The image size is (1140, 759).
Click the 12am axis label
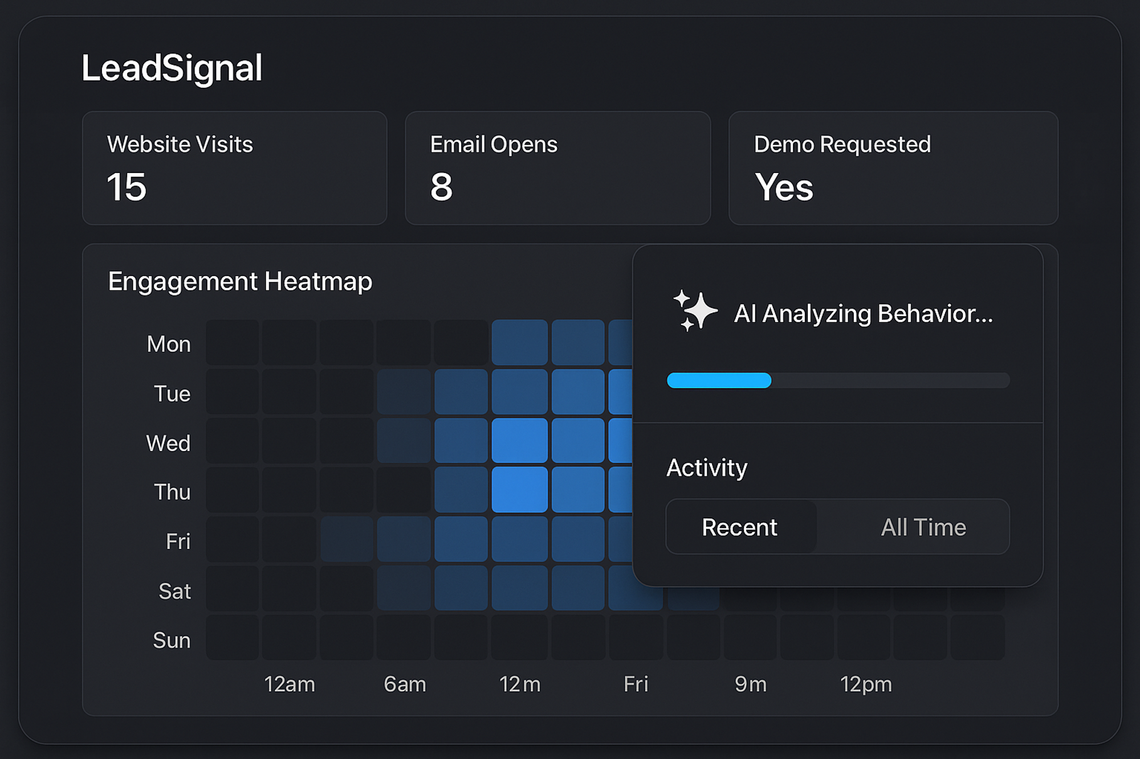pos(289,684)
